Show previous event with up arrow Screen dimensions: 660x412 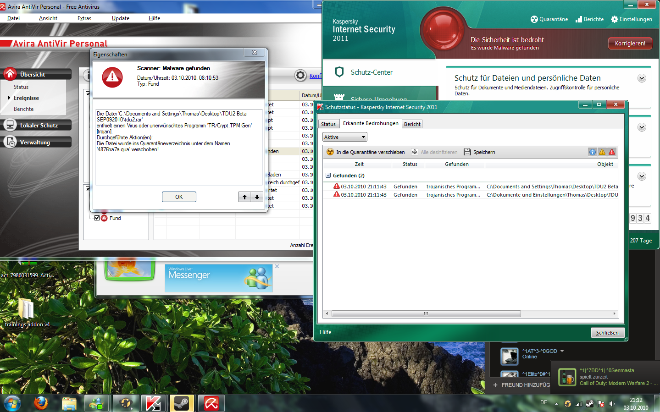[244, 197]
